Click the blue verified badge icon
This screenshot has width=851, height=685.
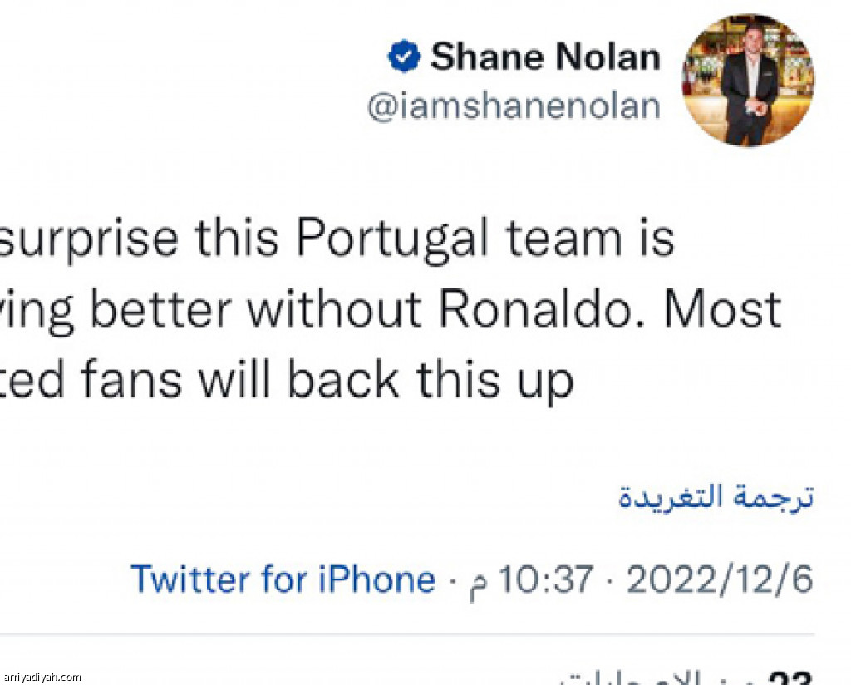pos(405,57)
